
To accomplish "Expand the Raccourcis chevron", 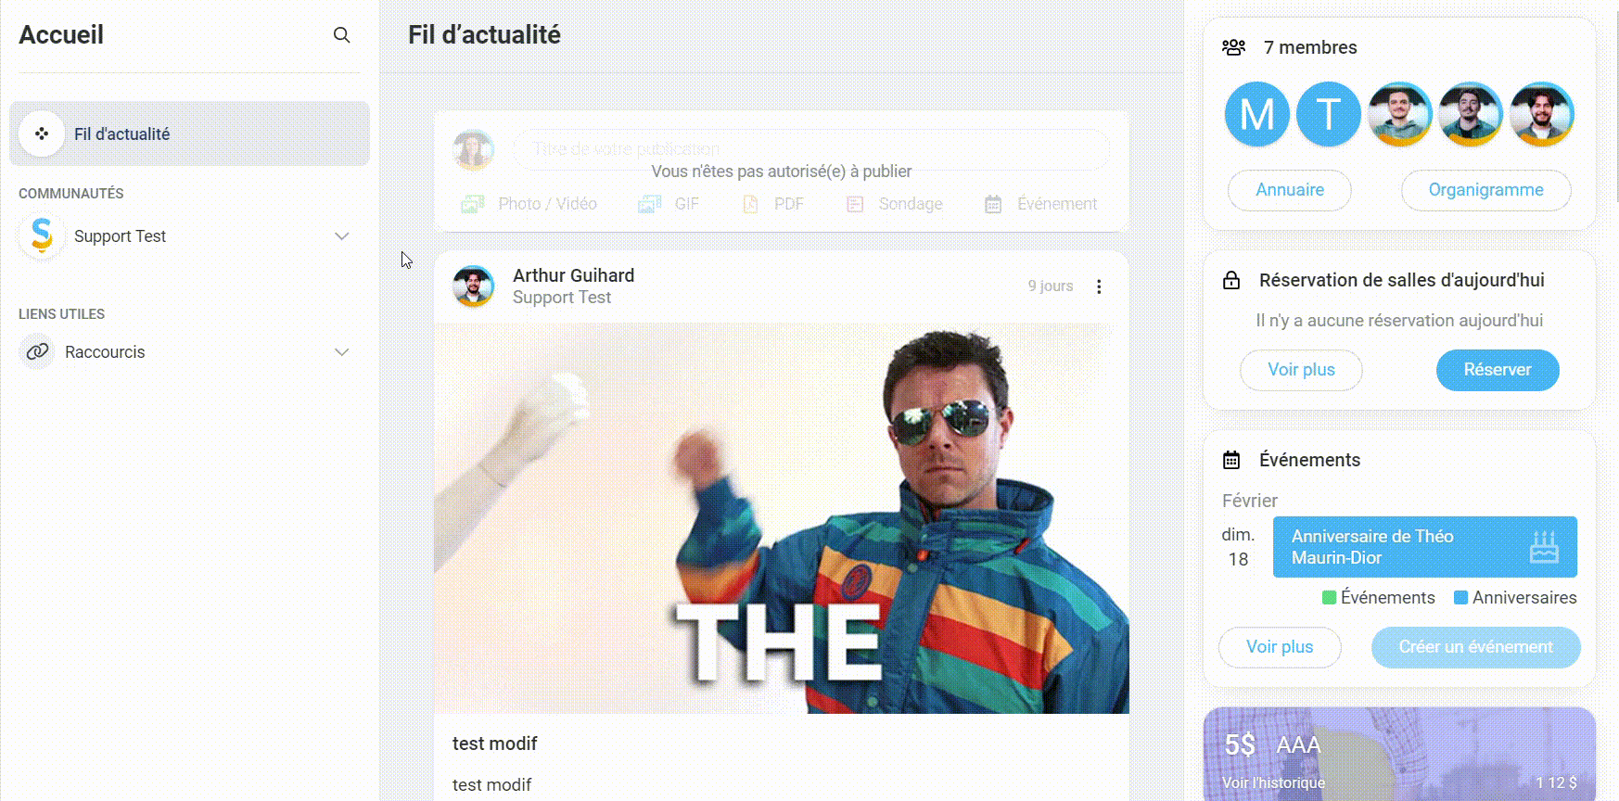I will [341, 352].
